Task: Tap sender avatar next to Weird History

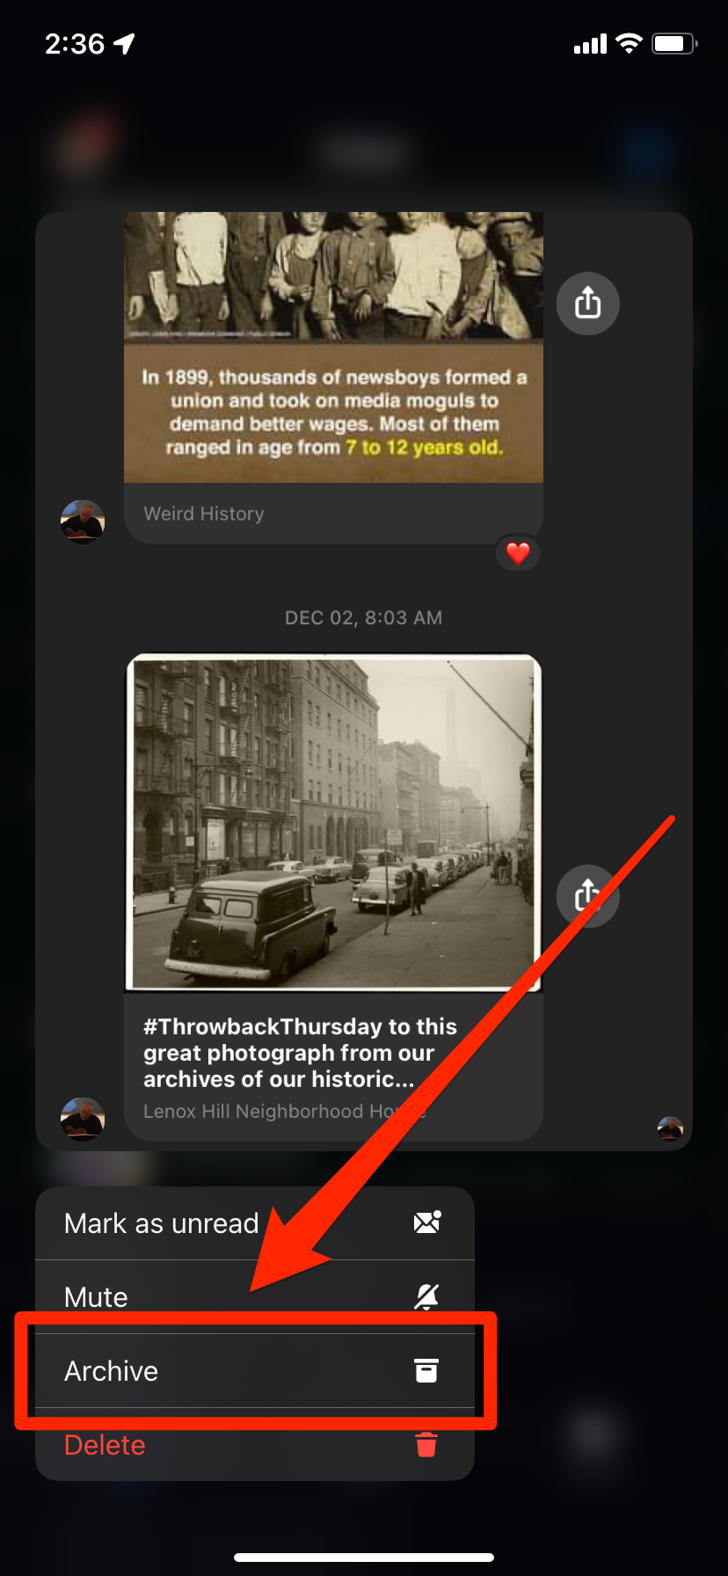Action: (83, 522)
